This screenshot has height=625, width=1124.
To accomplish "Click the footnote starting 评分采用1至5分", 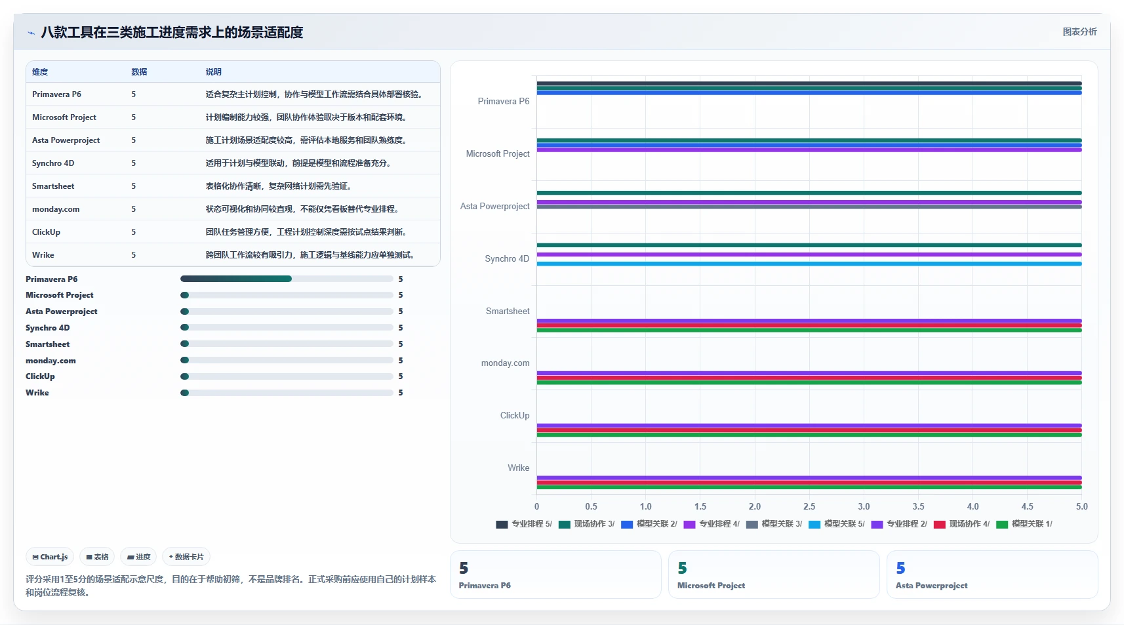I will point(231,586).
